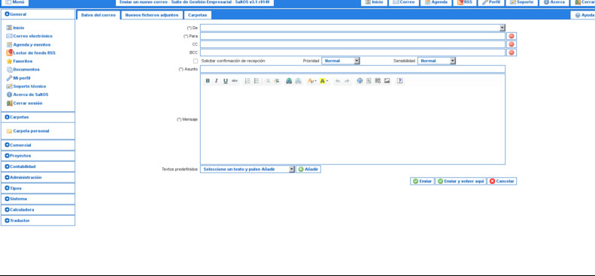
Task: Apply italic formatting in the editor
Action: [x=217, y=81]
